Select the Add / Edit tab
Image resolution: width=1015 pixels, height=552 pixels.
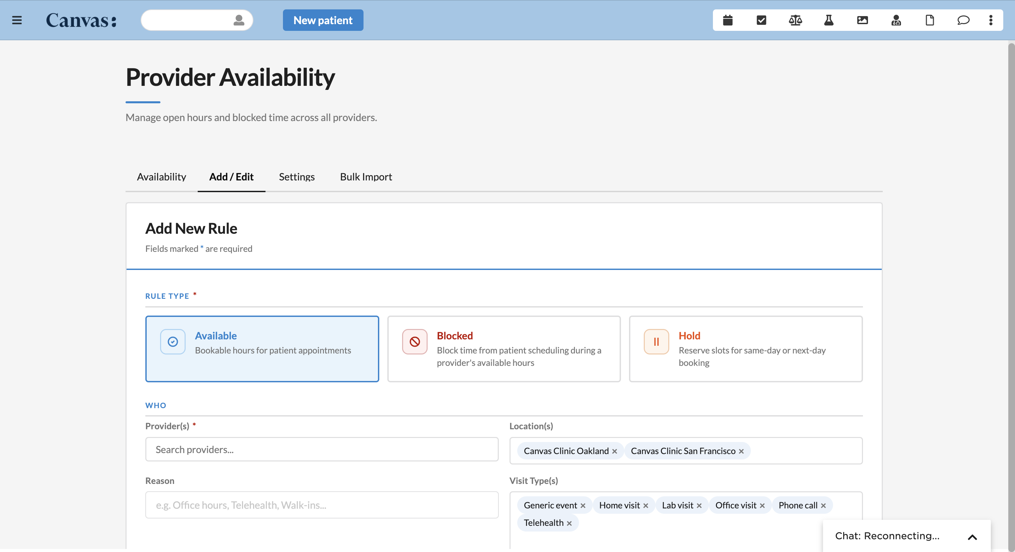tap(231, 177)
